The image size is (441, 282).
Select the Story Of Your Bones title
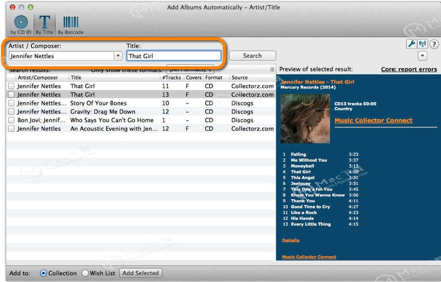98,103
